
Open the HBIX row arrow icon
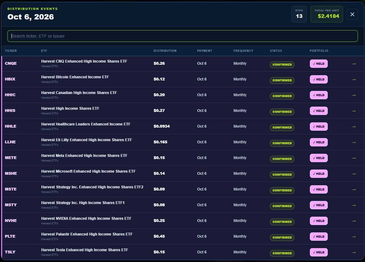[354, 80]
